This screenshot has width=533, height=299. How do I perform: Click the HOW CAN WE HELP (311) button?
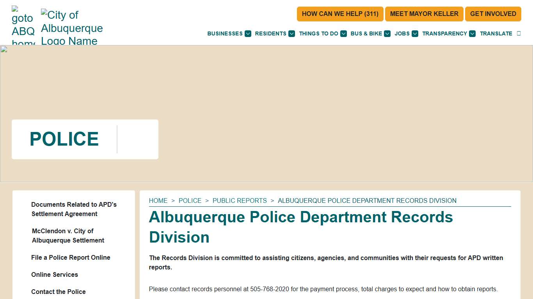(x=340, y=14)
